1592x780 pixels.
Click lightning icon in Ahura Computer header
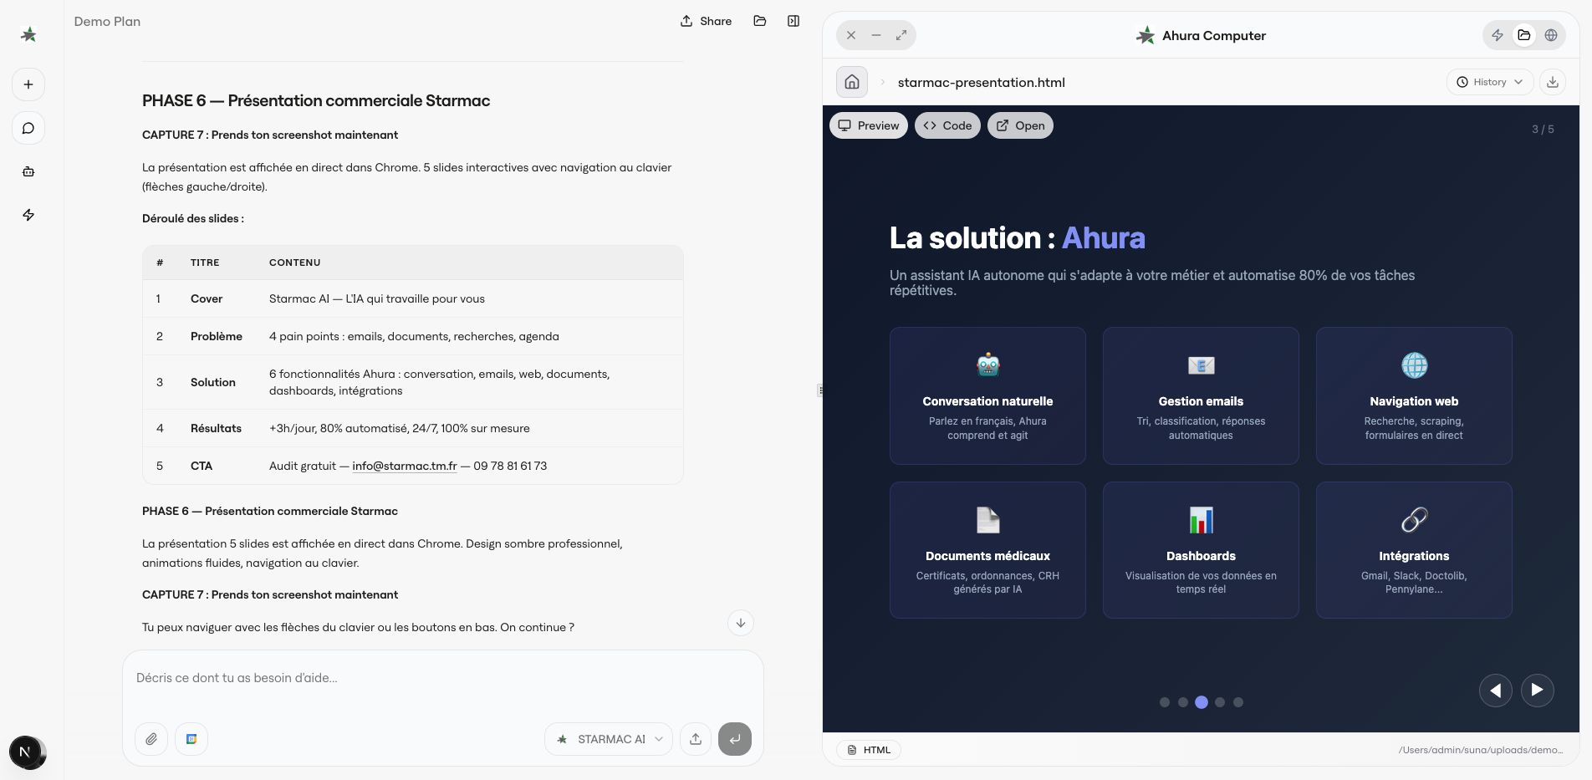[x=1498, y=35]
